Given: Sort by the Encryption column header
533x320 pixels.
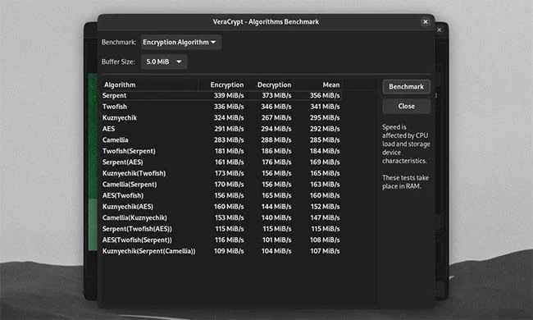Looking at the screenshot, I should pos(223,85).
